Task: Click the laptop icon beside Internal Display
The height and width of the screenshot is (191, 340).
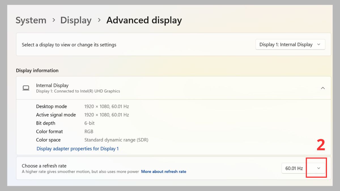Action: pyautogui.click(x=26, y=88)
